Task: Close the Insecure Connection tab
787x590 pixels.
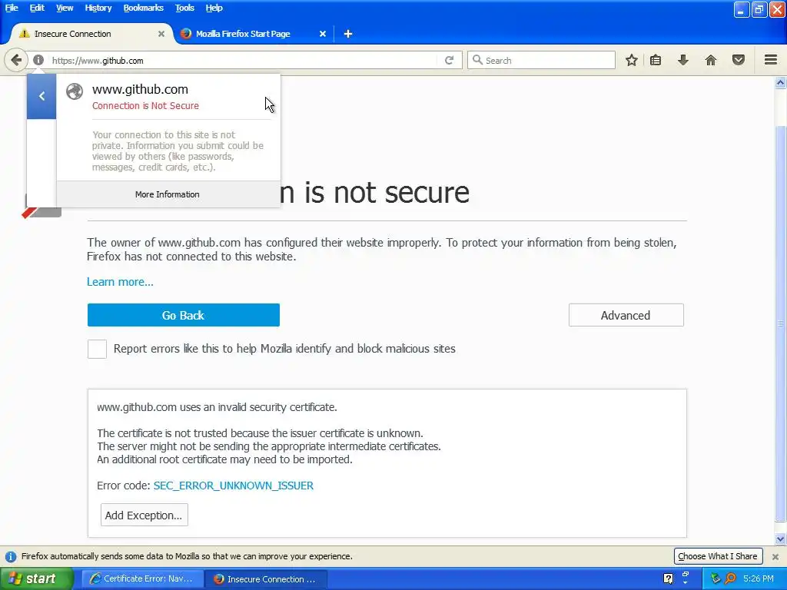Action: 161,34
